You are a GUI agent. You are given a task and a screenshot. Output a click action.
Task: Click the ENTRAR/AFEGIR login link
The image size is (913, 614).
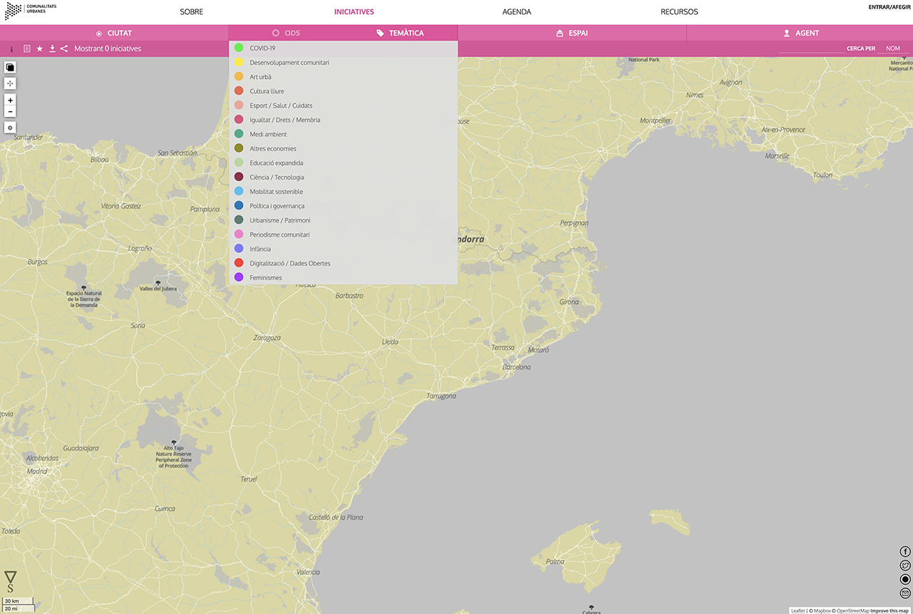pos(889,7)
